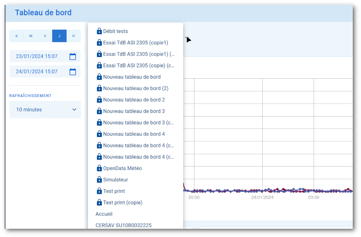Click the calendar icon for the 23/01/2024 date
The image size is (361, 237).
73,57
